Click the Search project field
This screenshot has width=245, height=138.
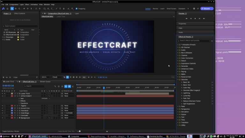(20, 26)
